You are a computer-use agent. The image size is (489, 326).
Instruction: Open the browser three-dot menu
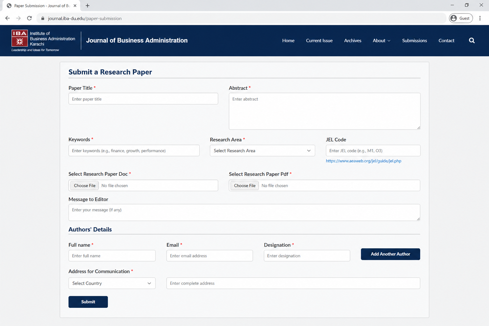[480, 18]
